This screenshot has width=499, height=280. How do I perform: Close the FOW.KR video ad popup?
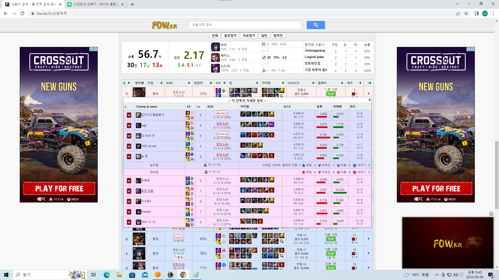(491, 214)
